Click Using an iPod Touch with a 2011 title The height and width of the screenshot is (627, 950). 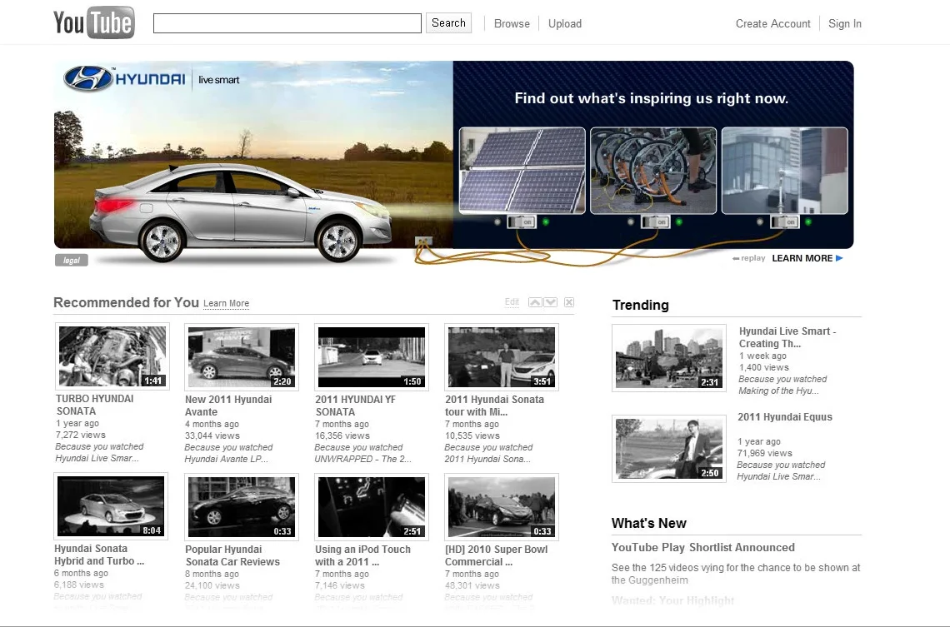coord(362,555)
